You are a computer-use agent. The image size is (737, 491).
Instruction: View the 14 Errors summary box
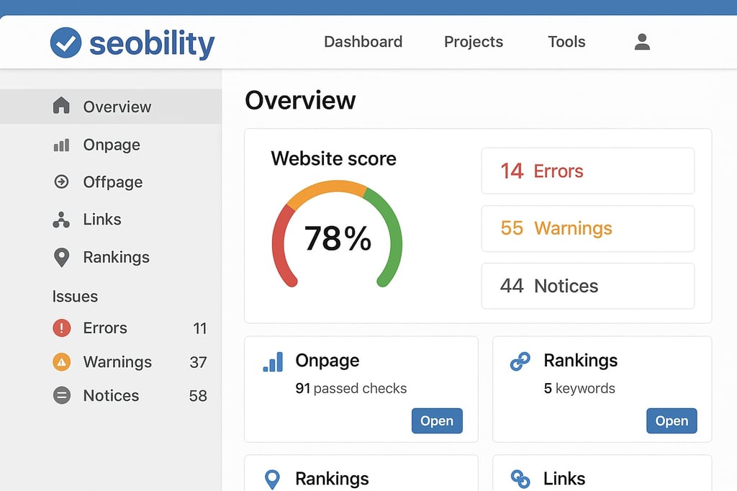click(x=588, y=171)
